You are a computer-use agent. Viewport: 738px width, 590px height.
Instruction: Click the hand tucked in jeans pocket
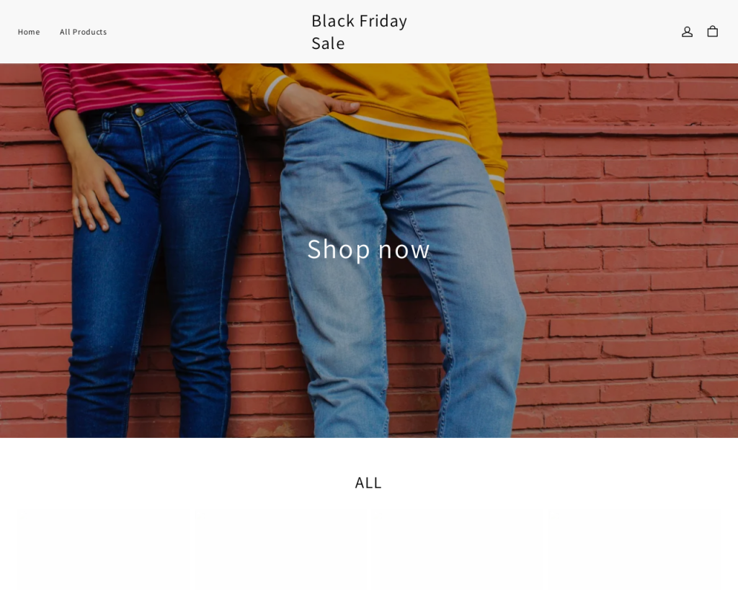[316, 106]
